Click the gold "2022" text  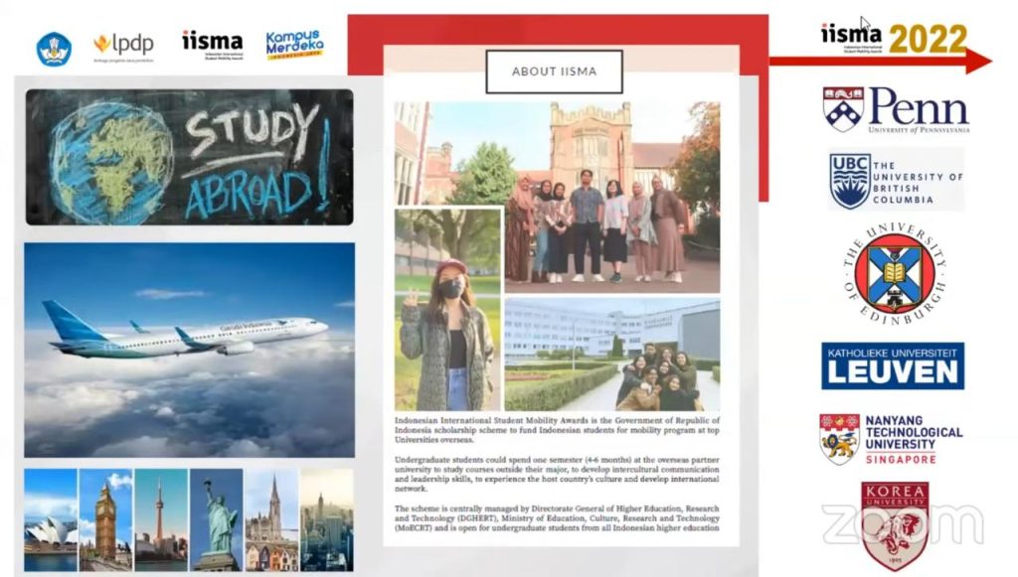tap(928, 39)
